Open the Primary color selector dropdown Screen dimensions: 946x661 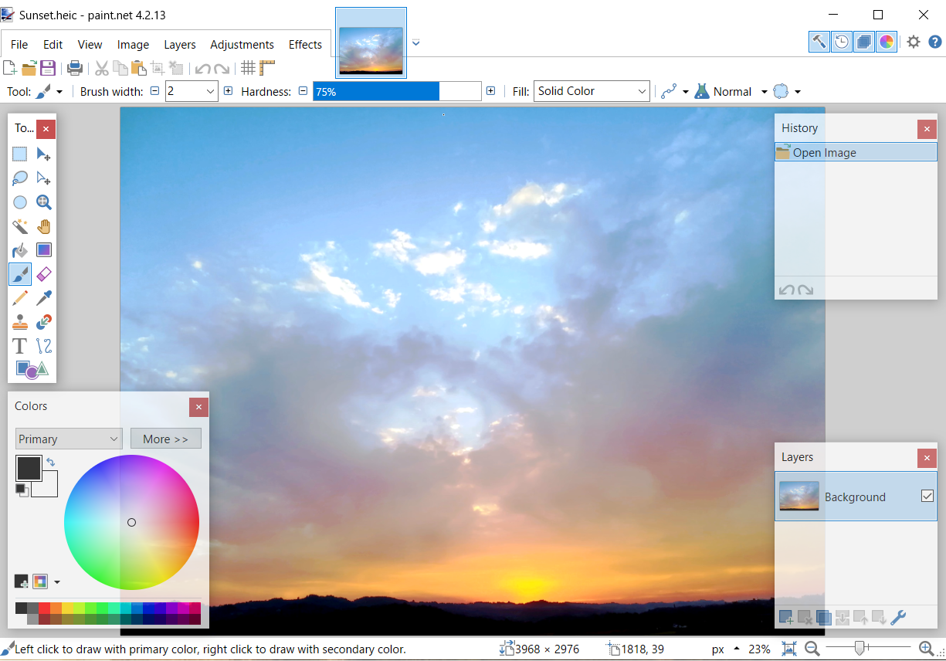tap(69, 439)
